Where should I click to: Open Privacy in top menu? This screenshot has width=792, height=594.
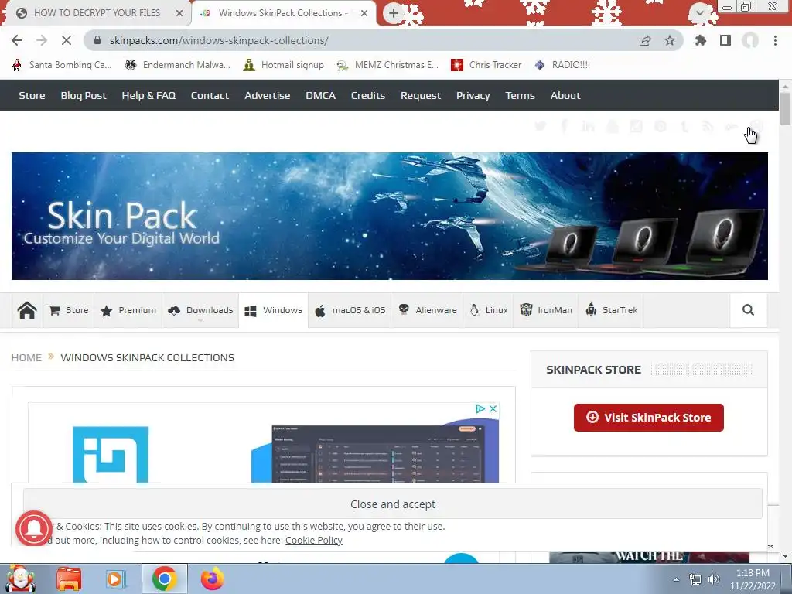[x=473, y=95]
